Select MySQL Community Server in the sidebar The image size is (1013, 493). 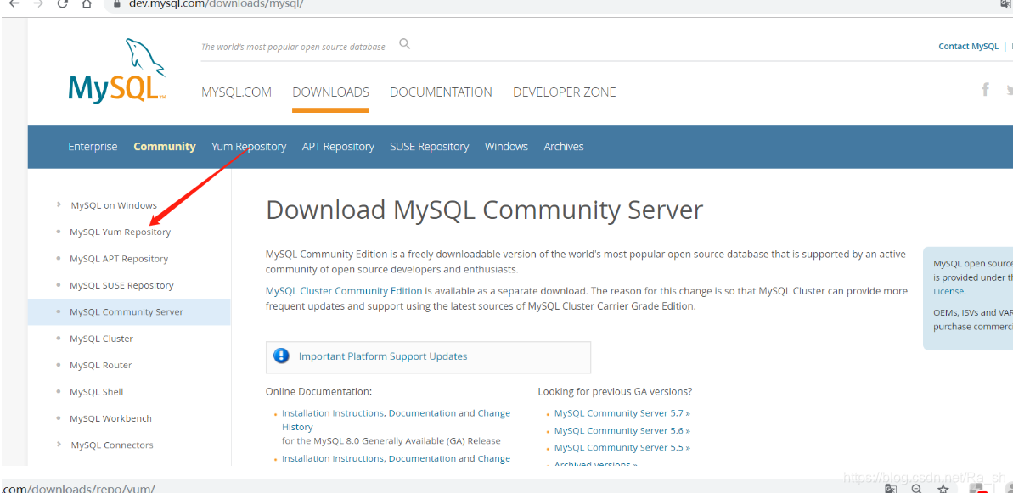click(x=129, y=311)
